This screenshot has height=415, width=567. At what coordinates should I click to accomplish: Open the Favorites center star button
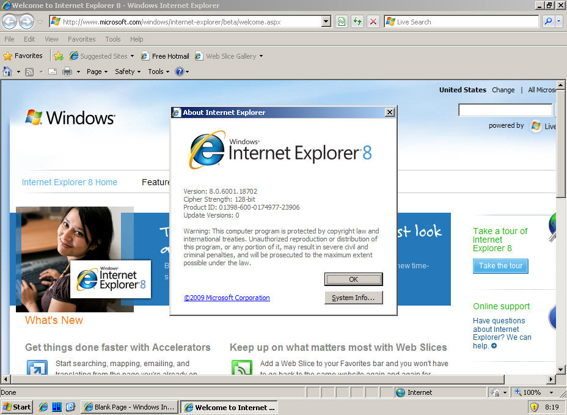tap(23, 56)
